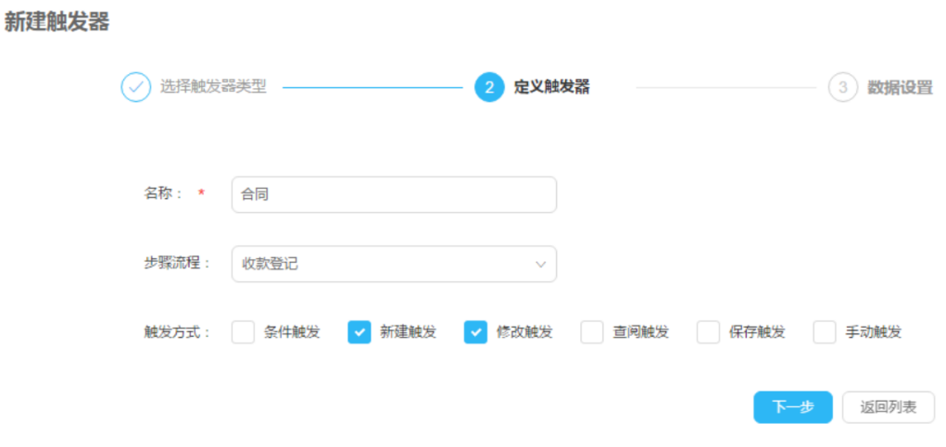The image size is (946, 447).
Task: Click the 新建触发器 page heading
Action: pyautogui.click(x=57, y=22)
